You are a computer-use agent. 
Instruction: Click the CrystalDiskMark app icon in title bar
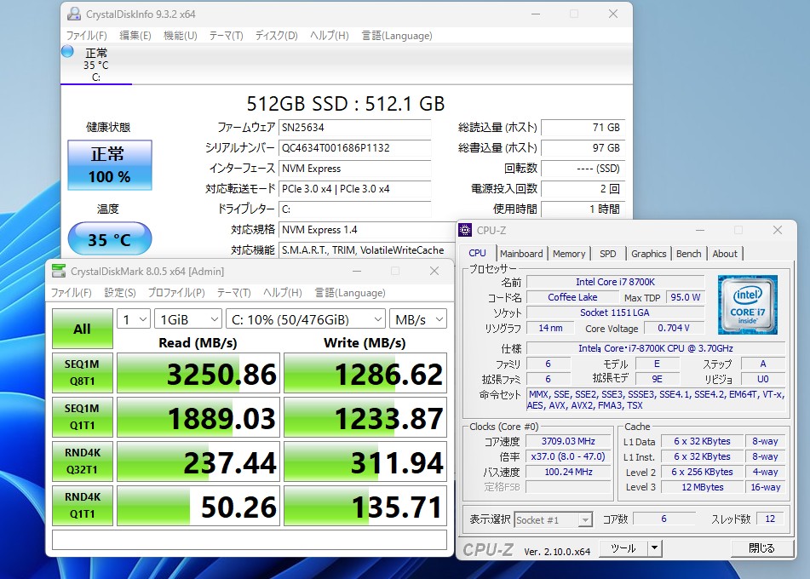[59, 271]
